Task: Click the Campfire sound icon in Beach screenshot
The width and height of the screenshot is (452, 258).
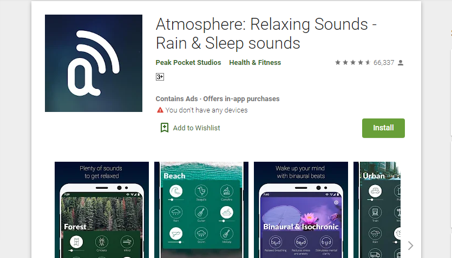Action: pyautogui.click(x=227, y=191)
